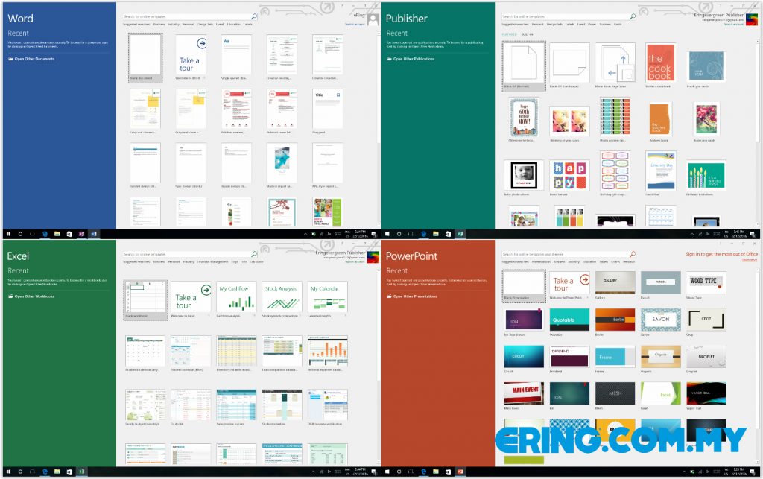Open Other Presentations in PowerPoint sidebar

pyautogui.click(x=411, y=296)
